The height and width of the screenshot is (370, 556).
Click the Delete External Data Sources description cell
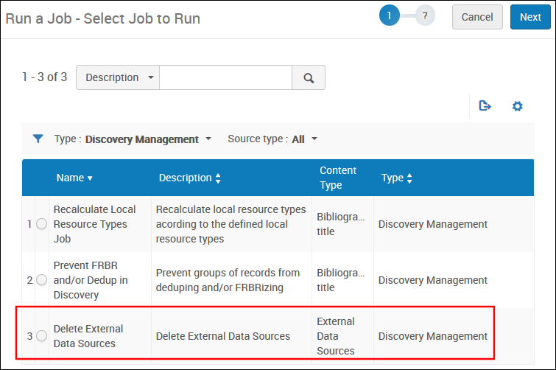223,336
